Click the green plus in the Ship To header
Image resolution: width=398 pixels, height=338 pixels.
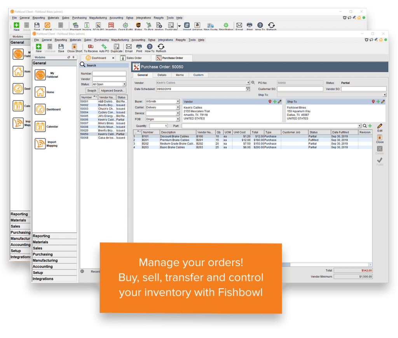[x=378, y=101]
